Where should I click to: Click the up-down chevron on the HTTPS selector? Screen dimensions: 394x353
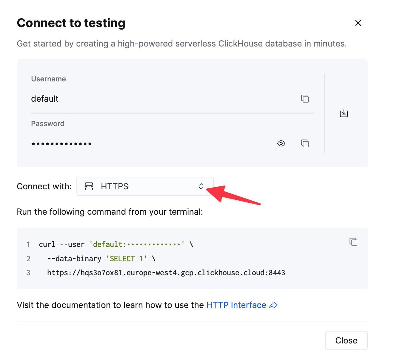(x=201, y=186)
